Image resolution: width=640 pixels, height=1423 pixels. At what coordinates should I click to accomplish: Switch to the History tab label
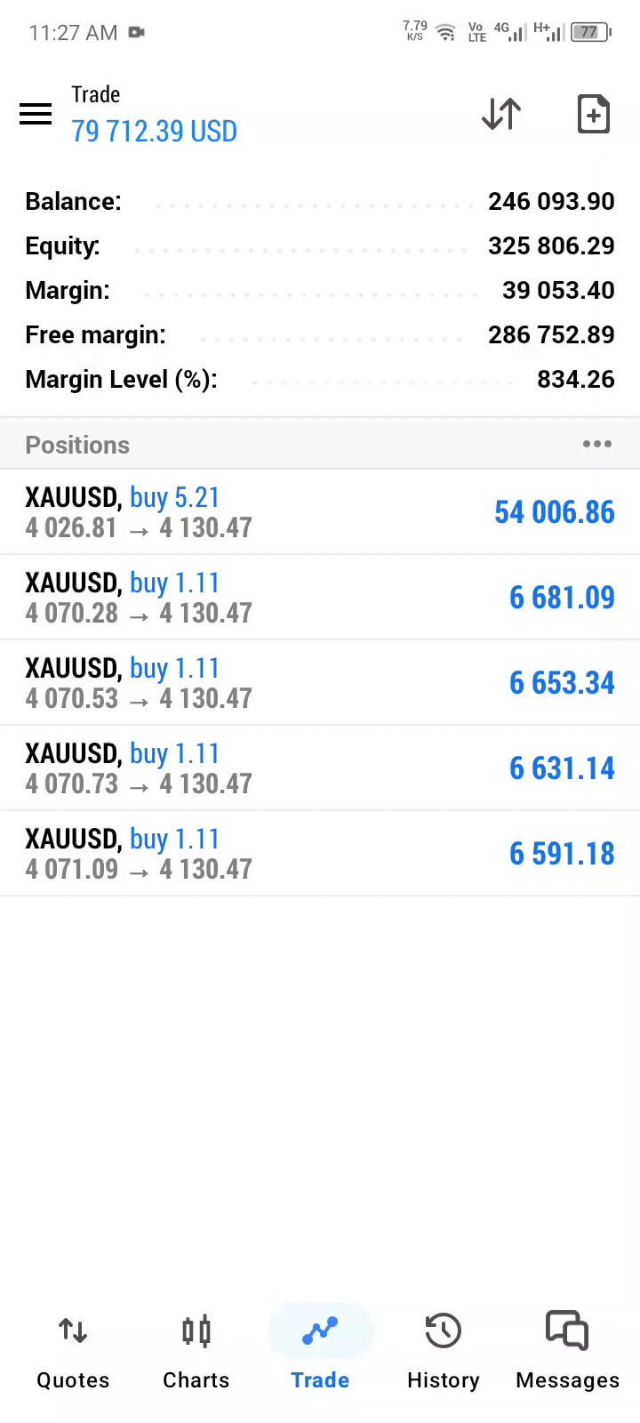tap(443, 1380)
